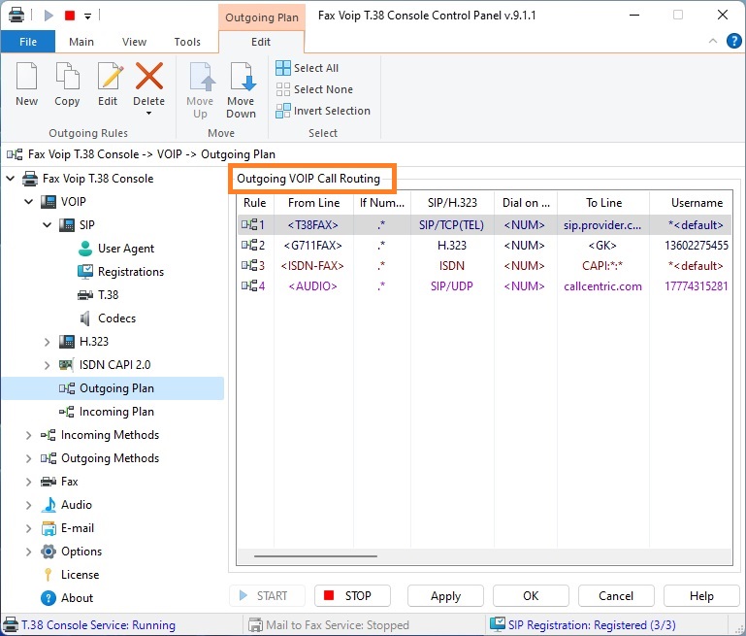Click the Fax machine icon in tree
The image size is (746, 636).
pyautogui.click(x=49, y=482)
